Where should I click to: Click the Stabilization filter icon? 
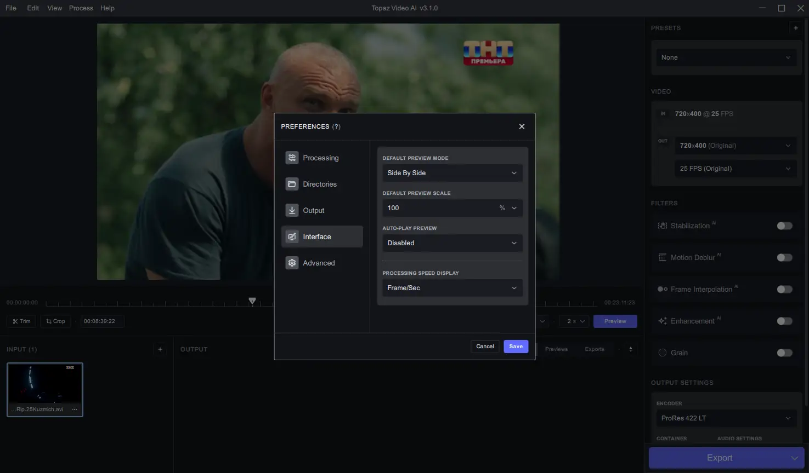[663, 226]
